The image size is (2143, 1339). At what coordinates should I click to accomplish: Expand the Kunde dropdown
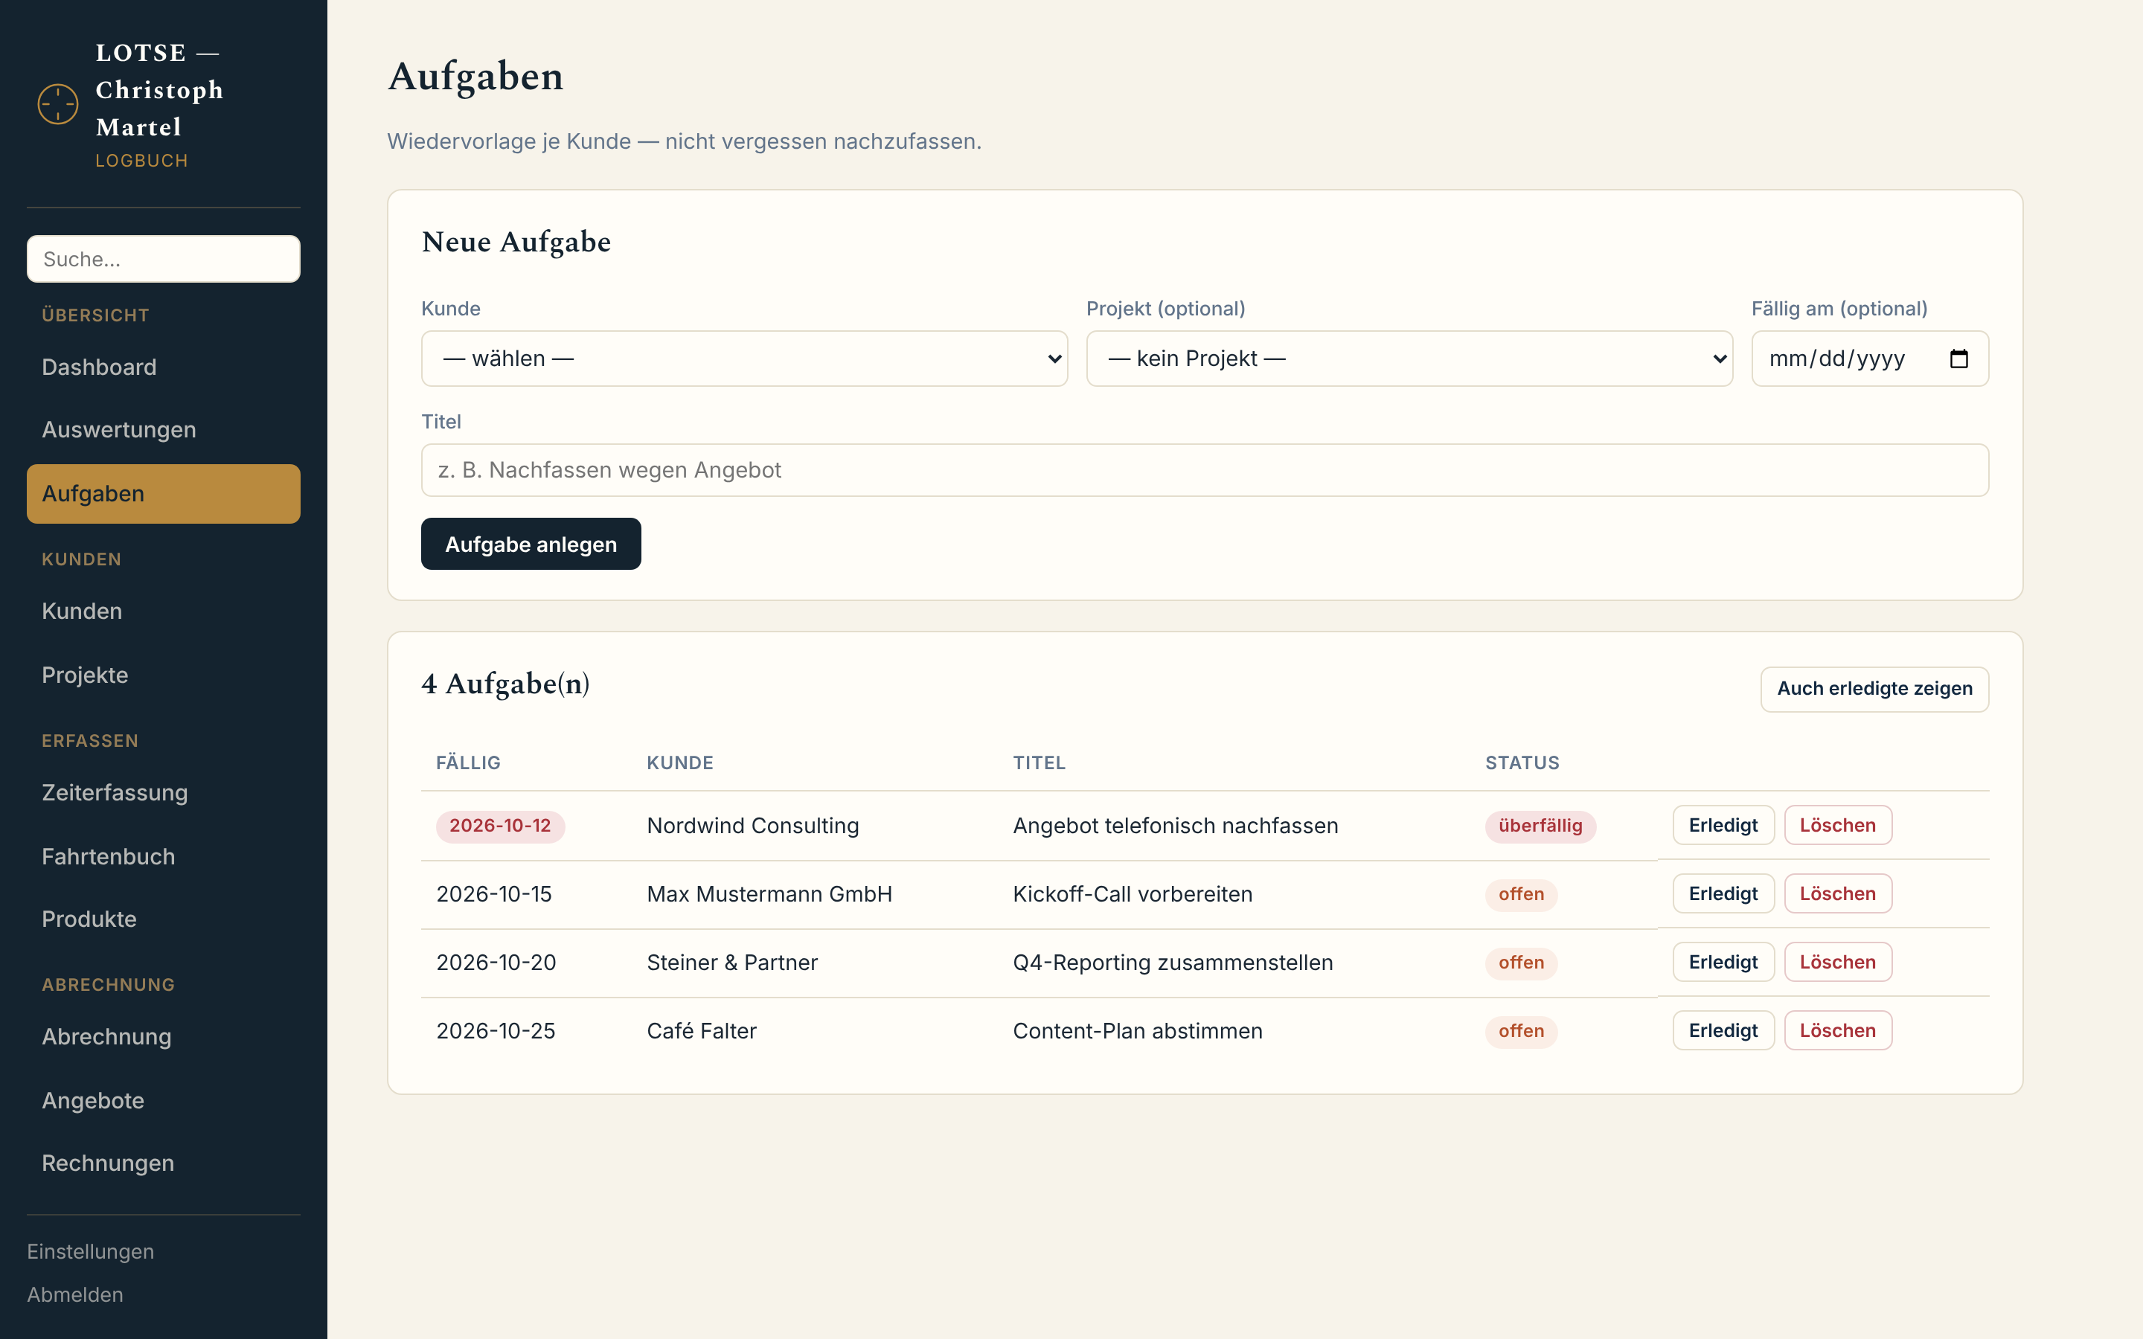[744, 359]
